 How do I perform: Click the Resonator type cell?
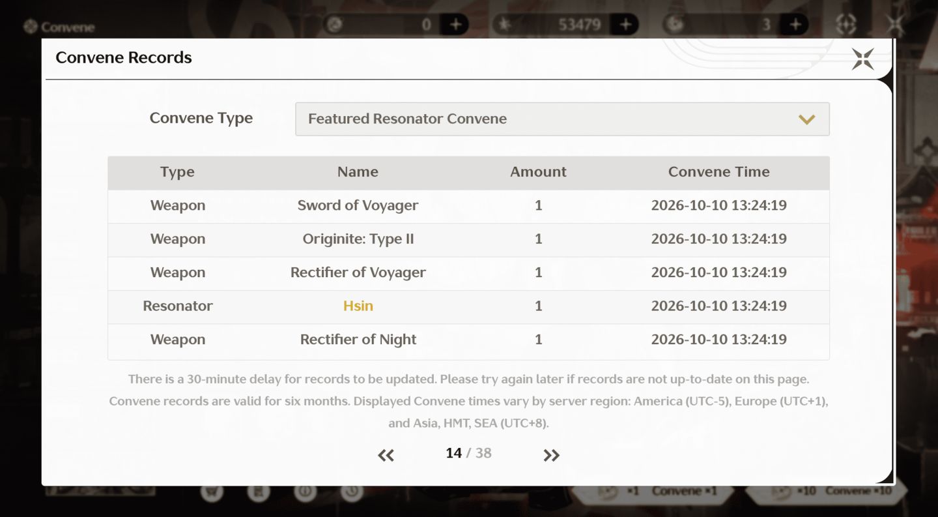(x=178, y=306)
